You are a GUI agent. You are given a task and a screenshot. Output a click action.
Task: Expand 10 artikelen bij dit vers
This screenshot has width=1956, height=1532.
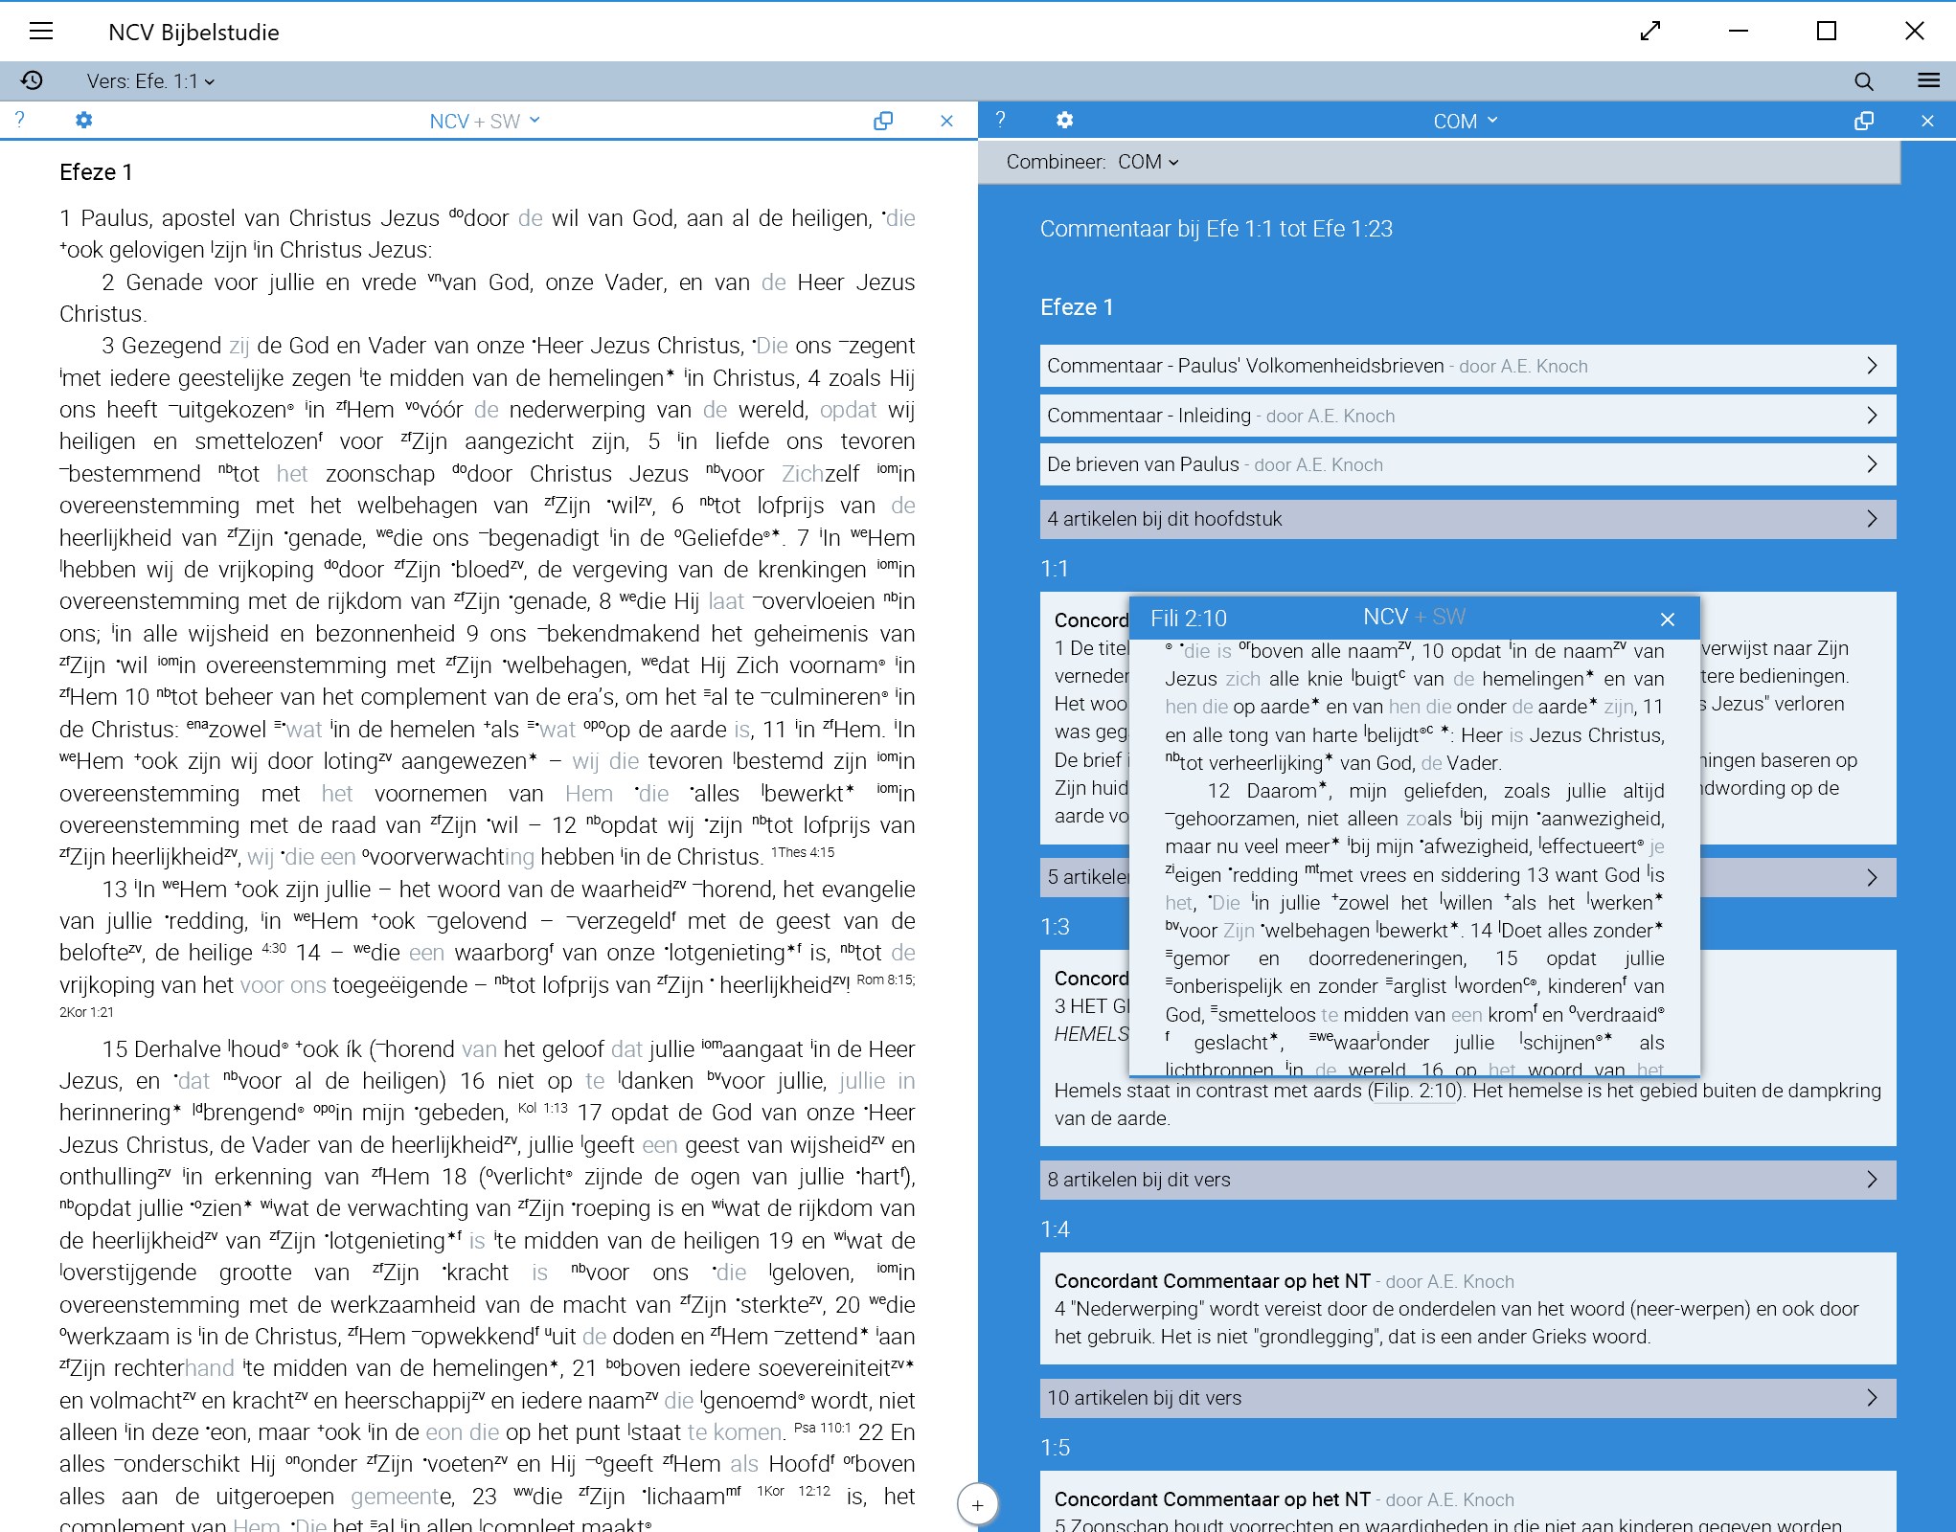[x=1467, y=1398]
